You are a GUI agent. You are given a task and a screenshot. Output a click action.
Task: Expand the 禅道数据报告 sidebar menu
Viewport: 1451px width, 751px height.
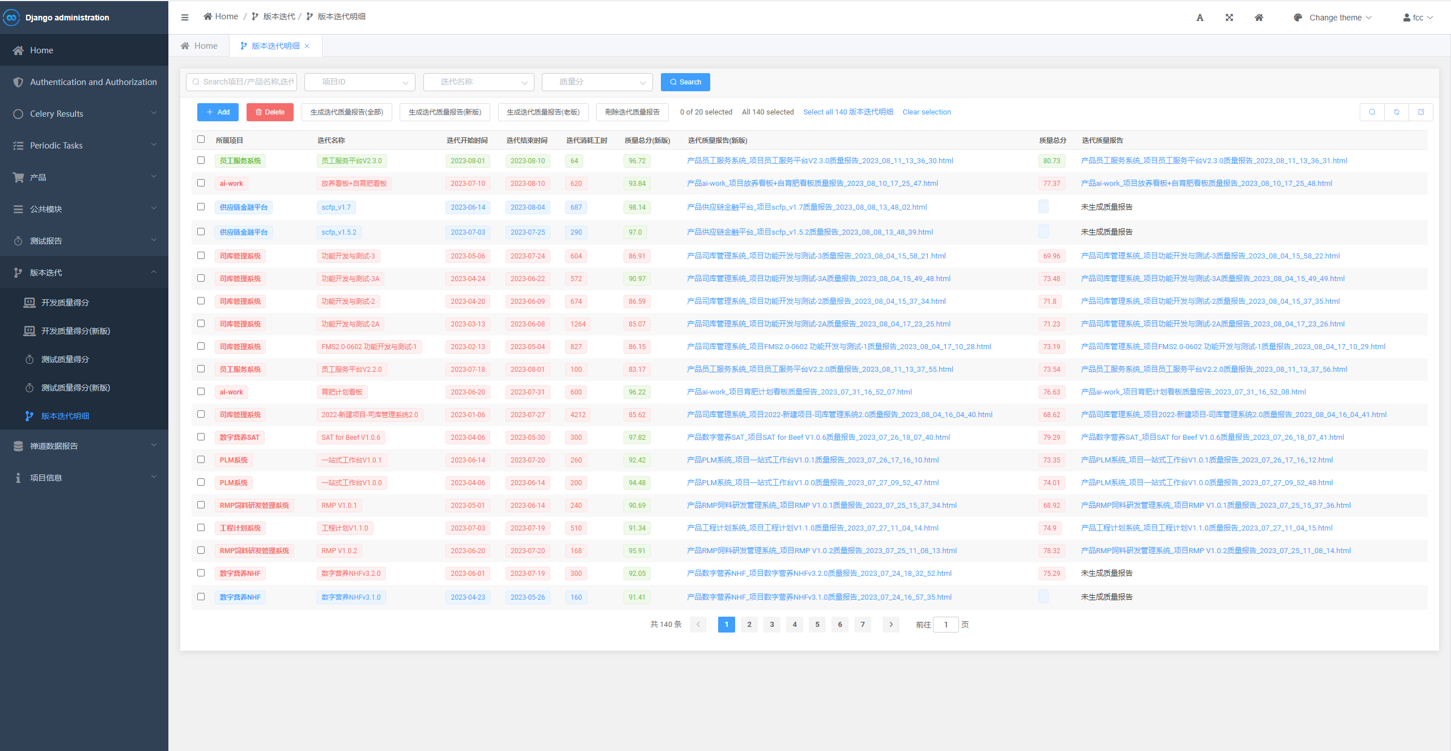[84, 446]
